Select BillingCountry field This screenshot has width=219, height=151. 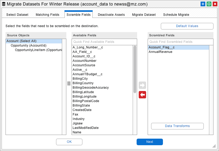click(102, 83)
